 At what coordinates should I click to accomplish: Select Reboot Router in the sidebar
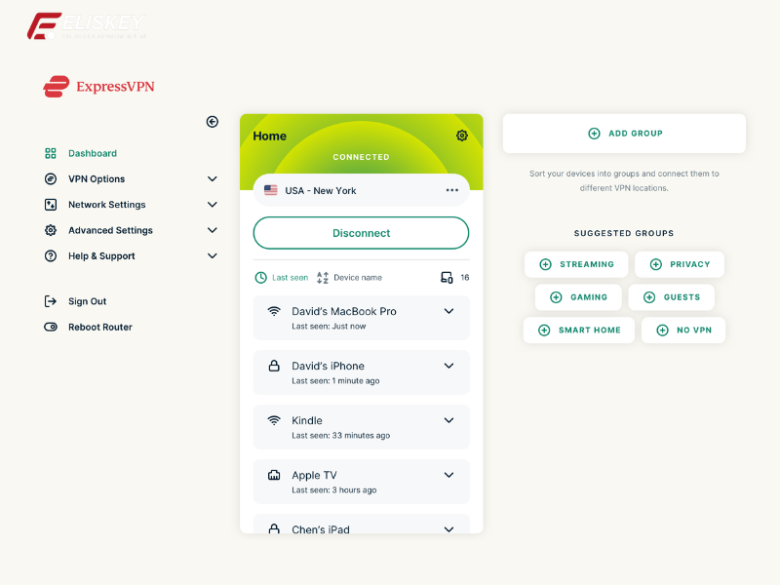point(99,327)
